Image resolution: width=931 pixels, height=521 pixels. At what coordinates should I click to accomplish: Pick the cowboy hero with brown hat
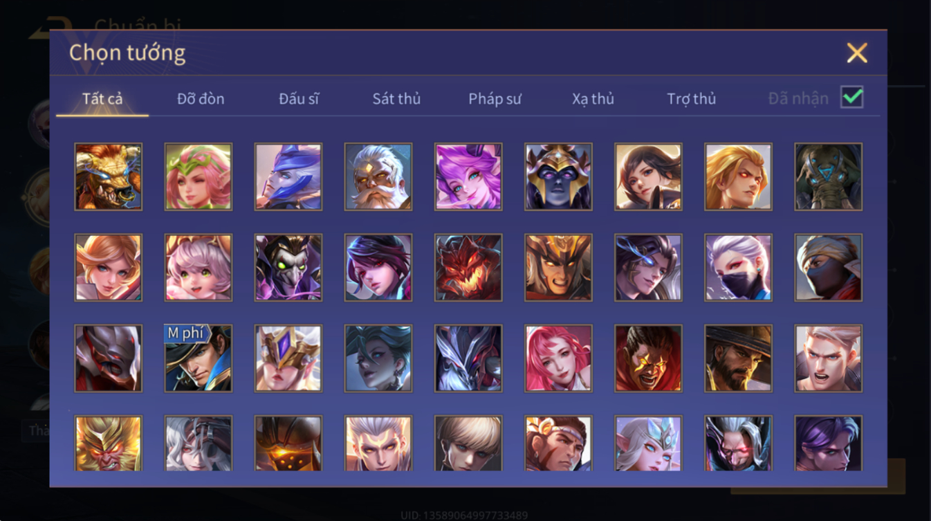click(x=738, y=358)
